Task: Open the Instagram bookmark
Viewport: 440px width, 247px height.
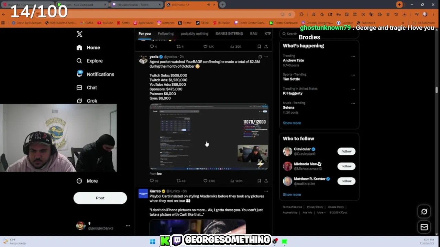Action: click(x=166, y=23)
